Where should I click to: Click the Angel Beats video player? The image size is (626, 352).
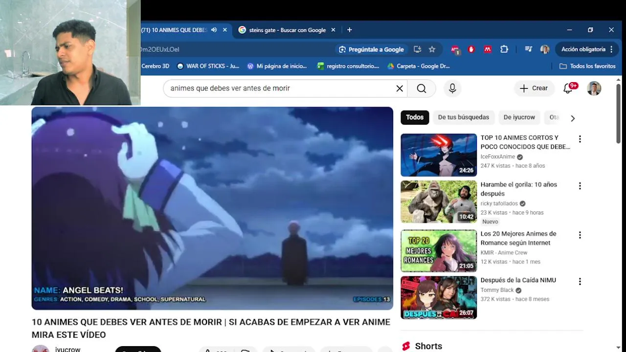212,208
